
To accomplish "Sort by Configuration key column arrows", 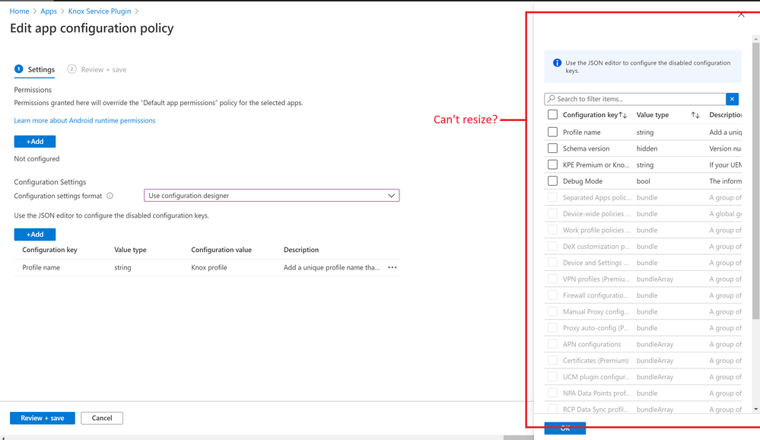I will [x=623, y=115].
